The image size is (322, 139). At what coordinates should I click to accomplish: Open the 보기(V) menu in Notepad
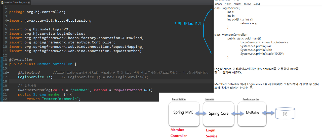click(x=247, y=4)
